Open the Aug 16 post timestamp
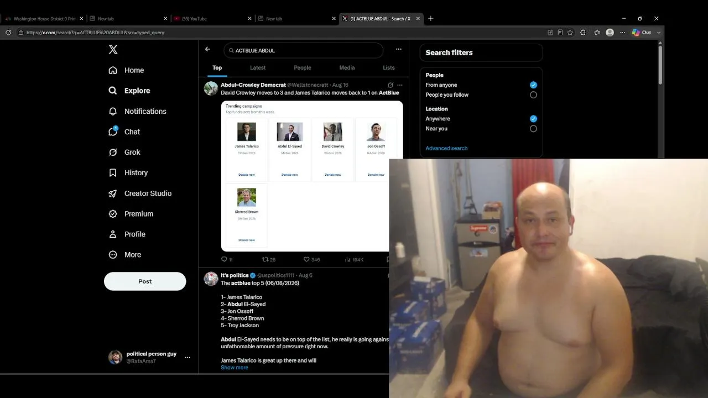 tap(341, 85)
